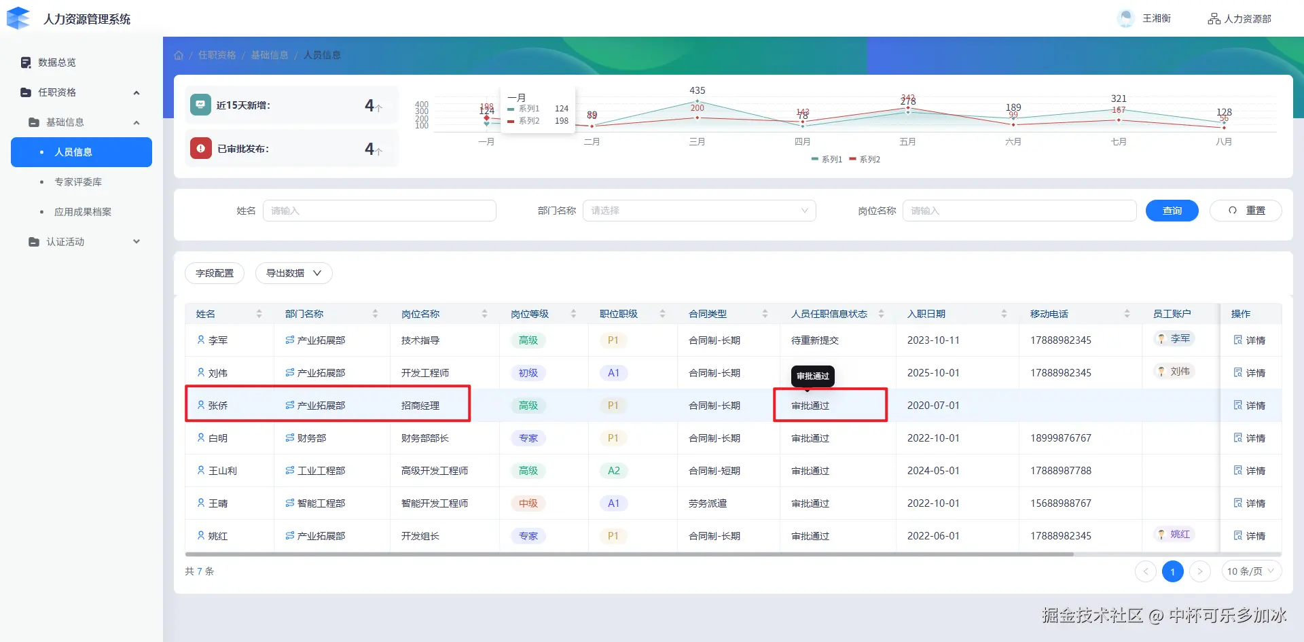The height and width of the screenshot is (642, 1304).
Task: Click the table horizontal scrollbar
Action: pyautogui.click(x=629, y=554)
